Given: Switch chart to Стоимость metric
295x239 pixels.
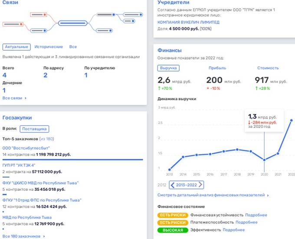Looking at the screenshot, I should click(x=268, y=68).
